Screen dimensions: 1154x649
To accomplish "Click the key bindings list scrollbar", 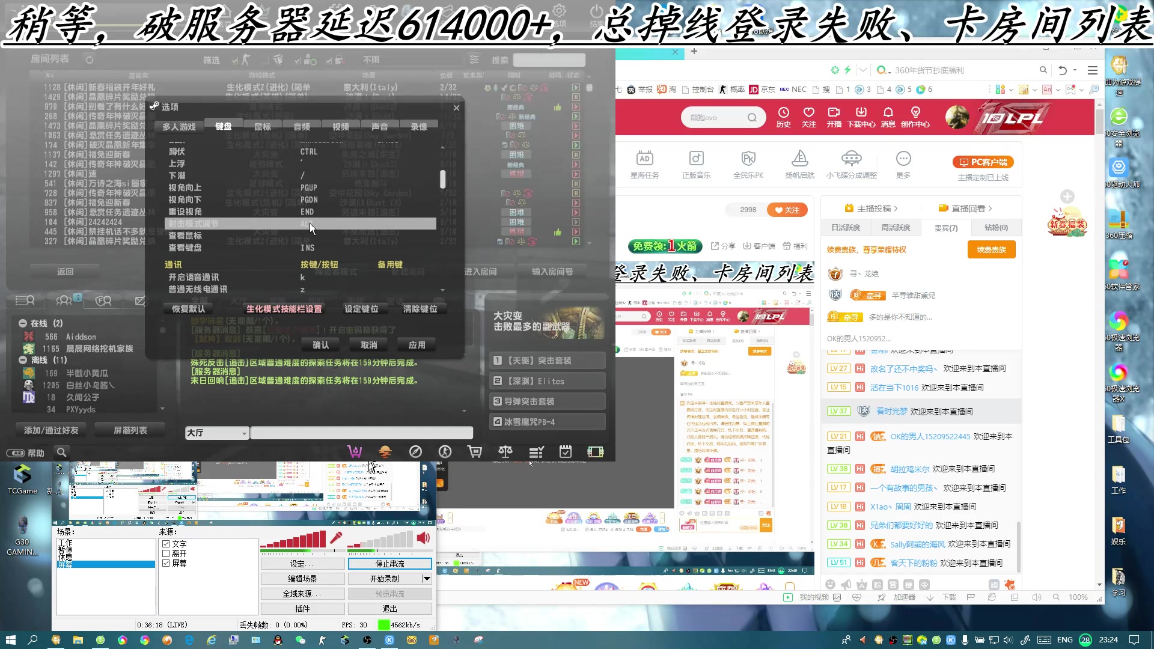I will coord(443,179).
